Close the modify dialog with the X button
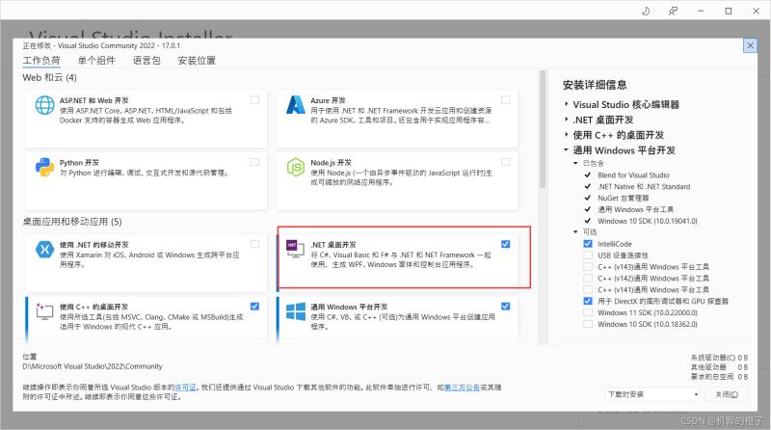The height and width of the screenshot is (430, 771). [x=750, y=45]
